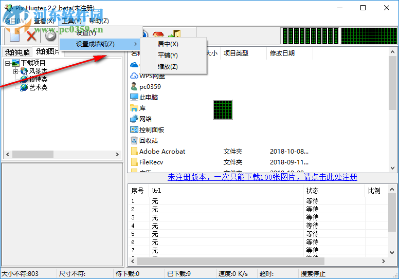Click right arrow of tree panel scrollbar

point(117,154)
